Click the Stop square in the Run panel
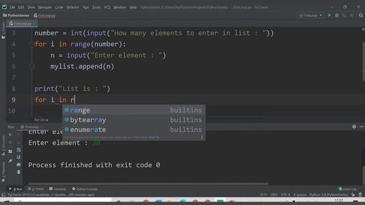This screenshot has width=365, height=205. [x=10, y=142]
